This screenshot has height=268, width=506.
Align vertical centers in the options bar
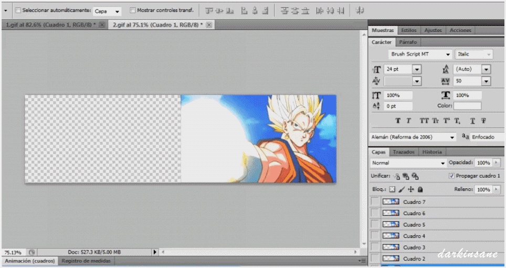(x=219, y=10)
